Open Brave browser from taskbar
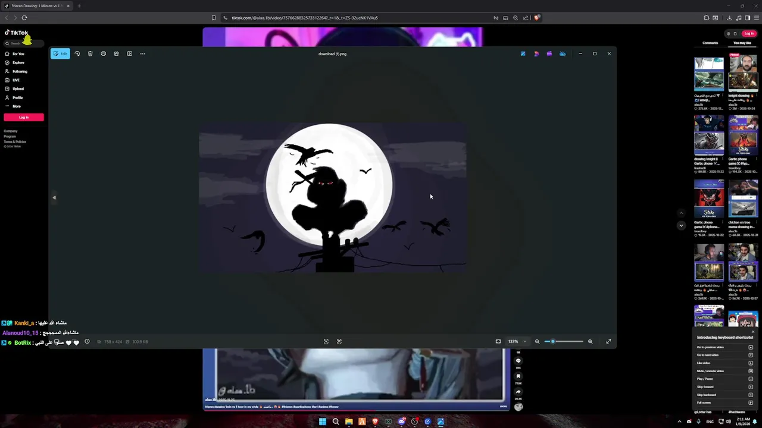 tap(375, 421)
